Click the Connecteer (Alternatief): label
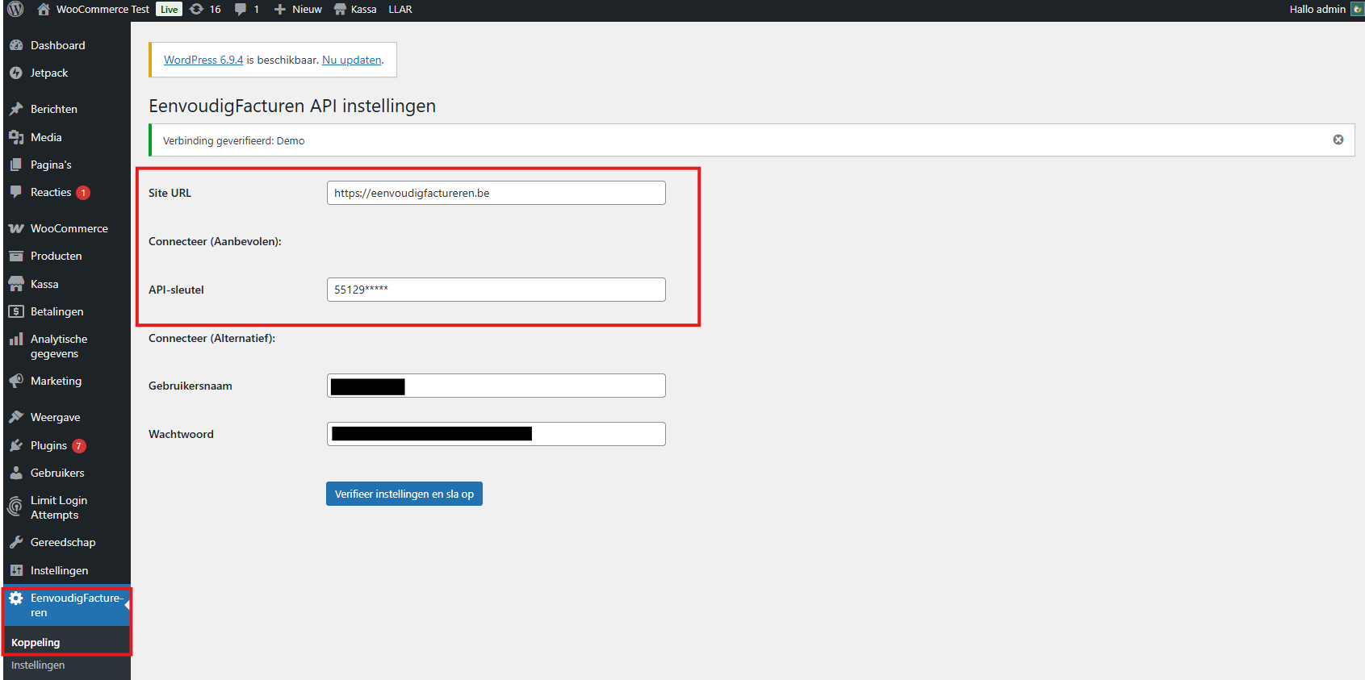Screen dimensions: 1365x680 click(211, 338)
